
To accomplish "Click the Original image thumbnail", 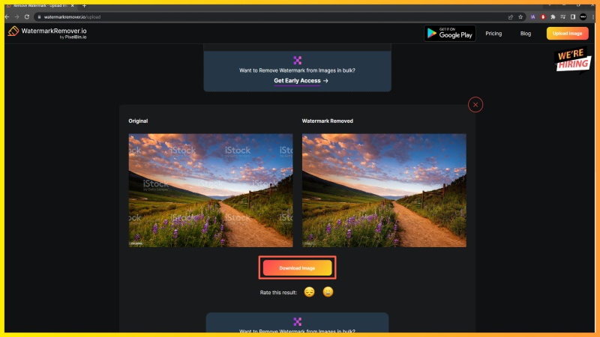I will [211, 190].
